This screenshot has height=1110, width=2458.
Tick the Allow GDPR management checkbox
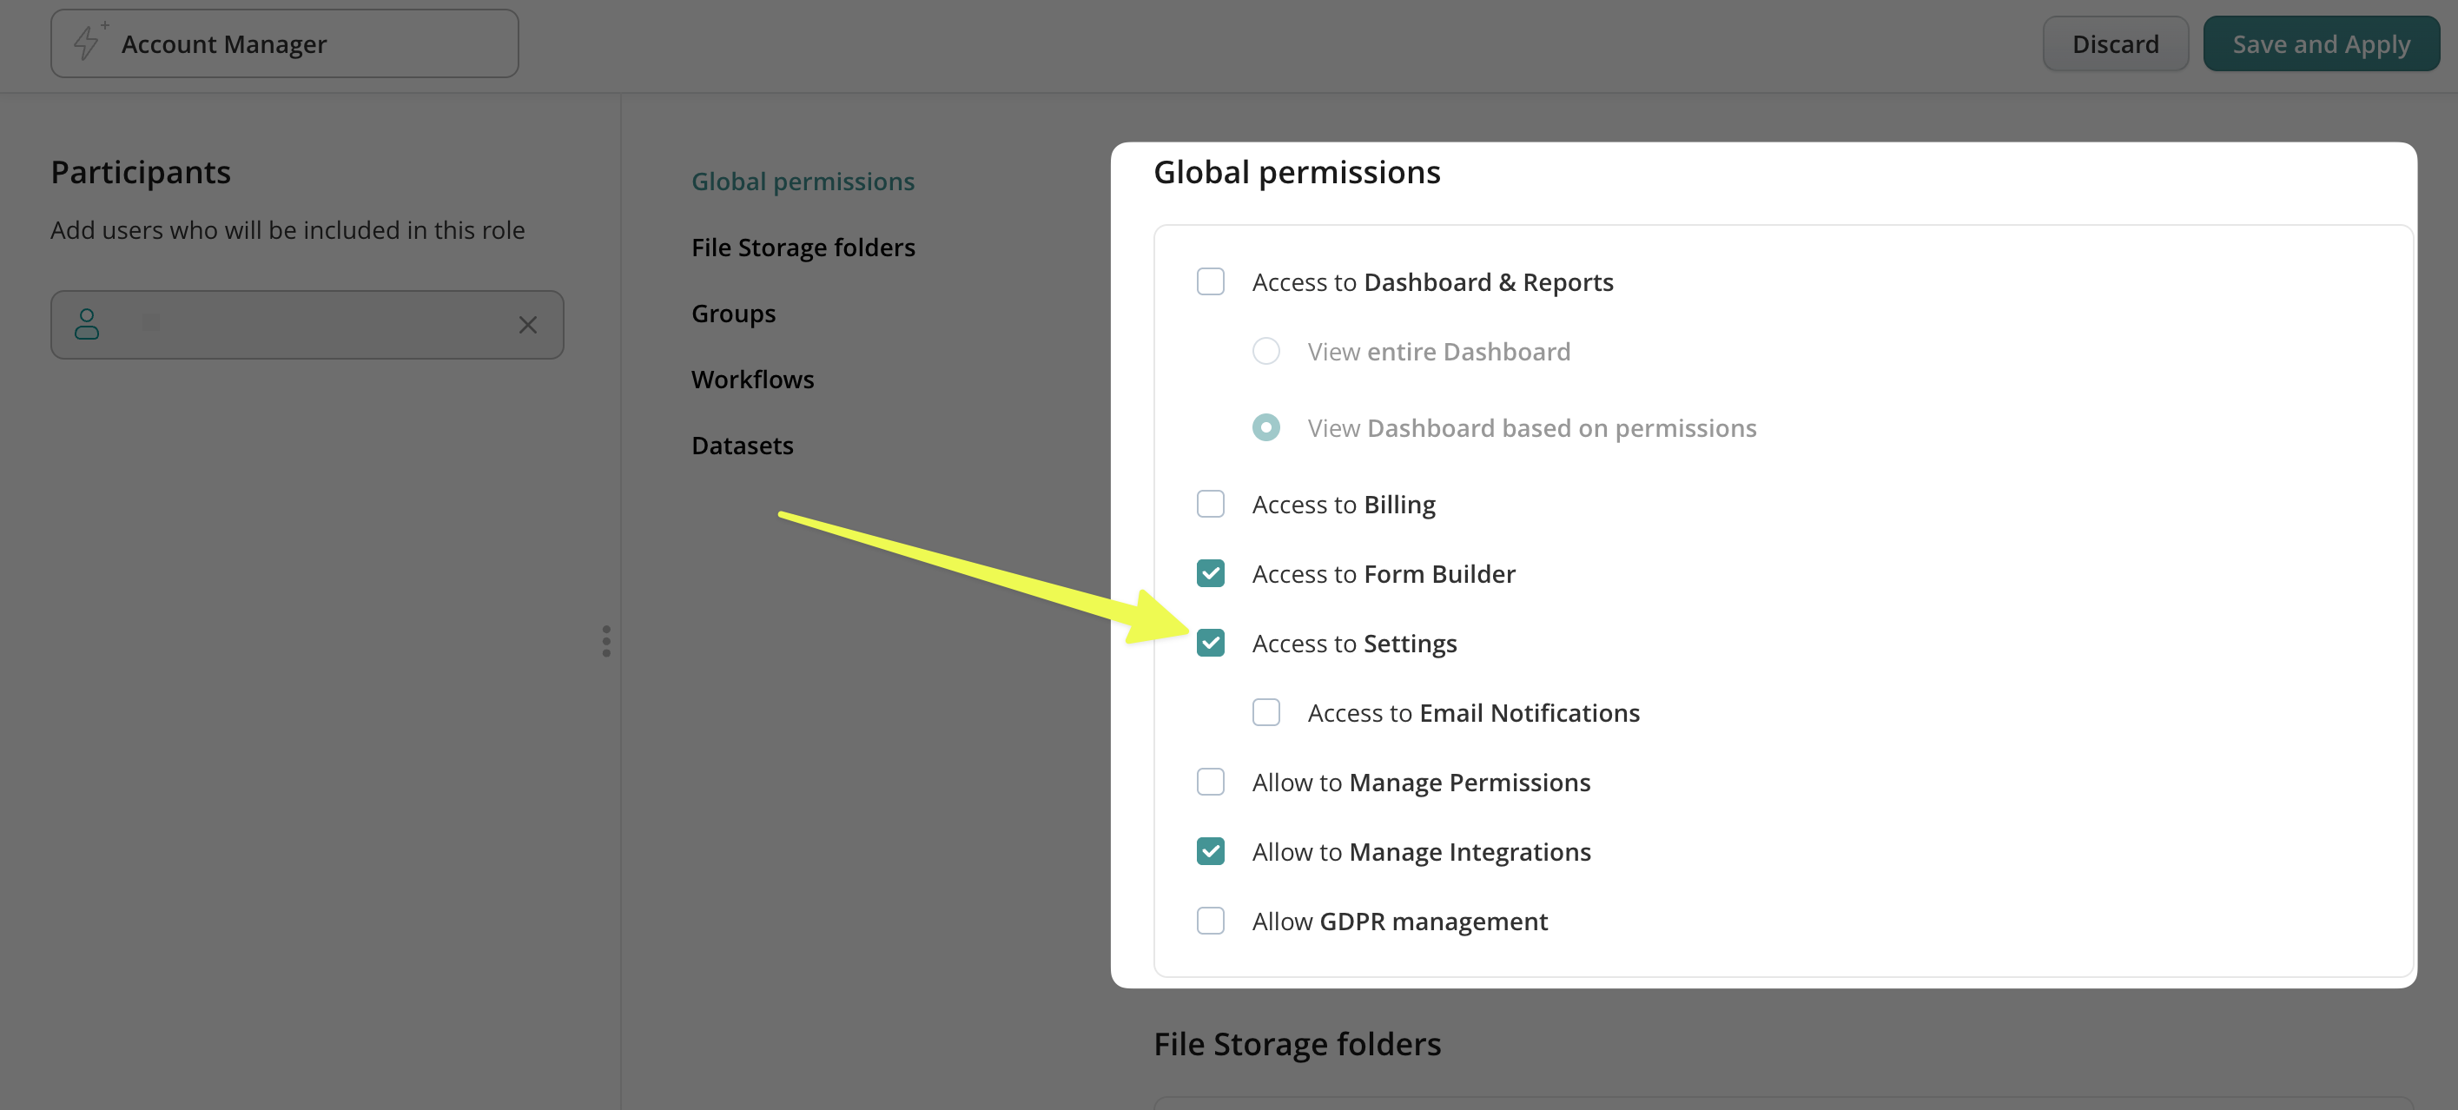coord(1210,921)
